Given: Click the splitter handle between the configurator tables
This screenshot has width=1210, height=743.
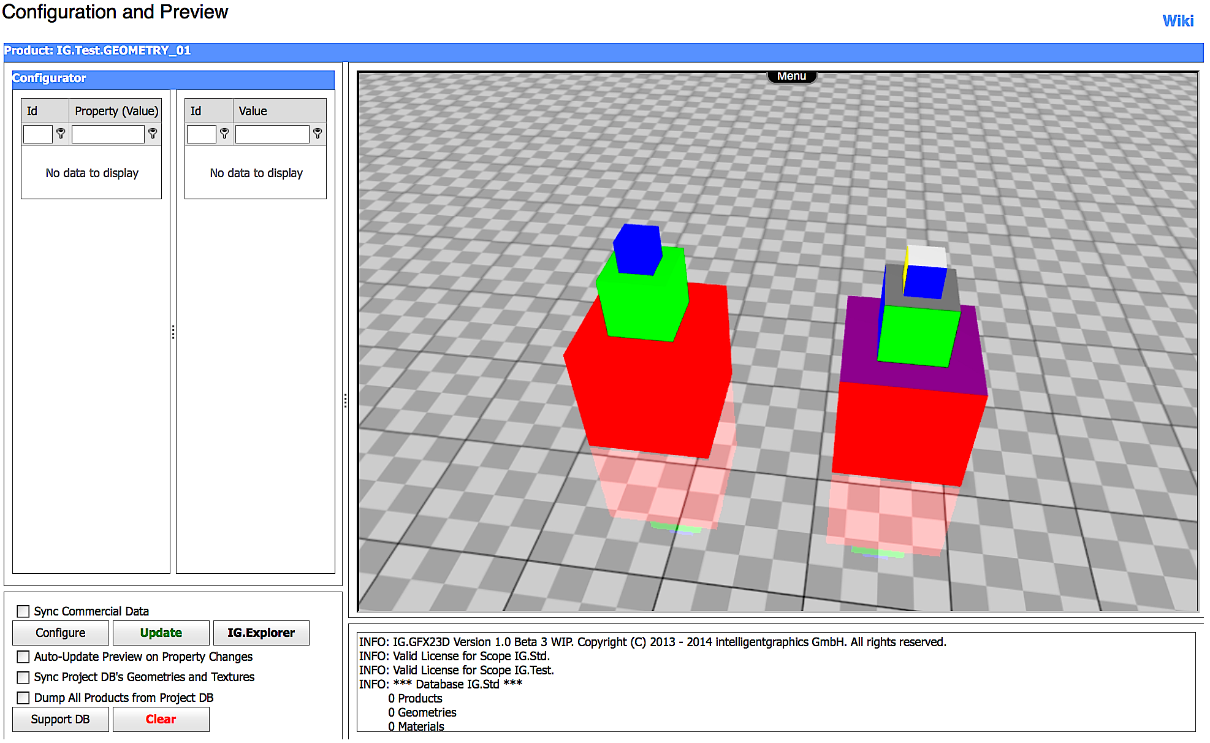Looking at the screenshot, I should (x=173, y=332).
